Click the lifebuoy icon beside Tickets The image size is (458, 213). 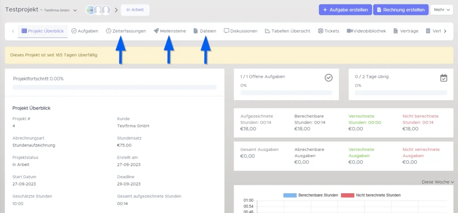click(x=321, y=31)
